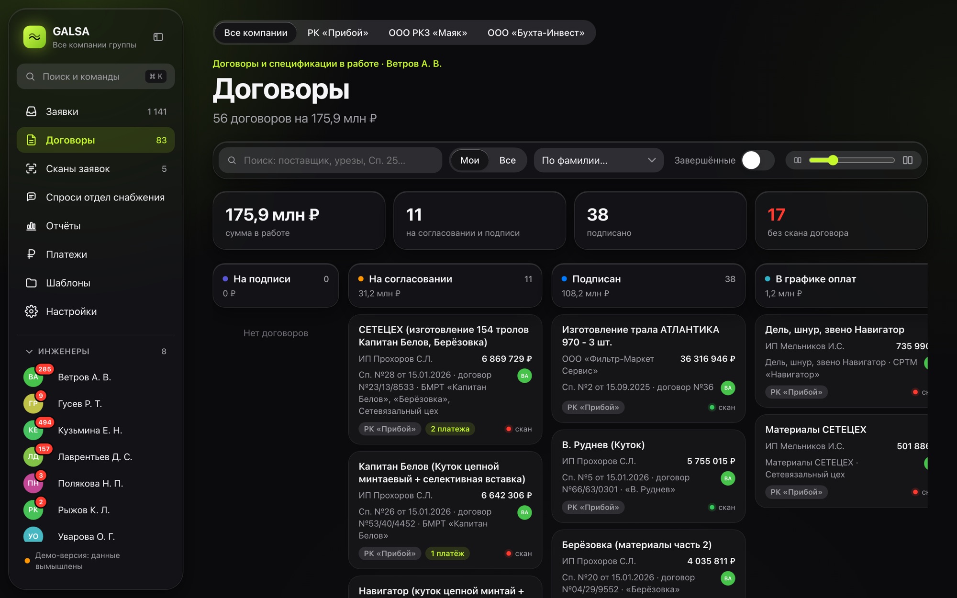957x598 pixels.
Task: Select the Мои filter option
Action: [x=469, y=160]
